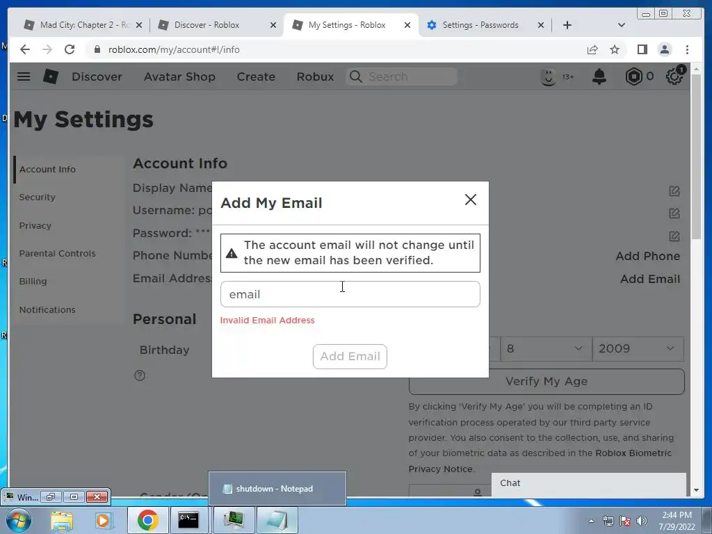Image resolution: width=712 pixels, height=534 pixels.
Task: Open Avatar Shop in navigation
Action: (x=179, y=76)
